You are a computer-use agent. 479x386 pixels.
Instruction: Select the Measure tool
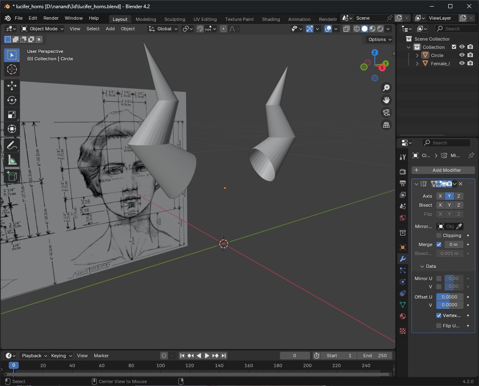pos(12,161)
